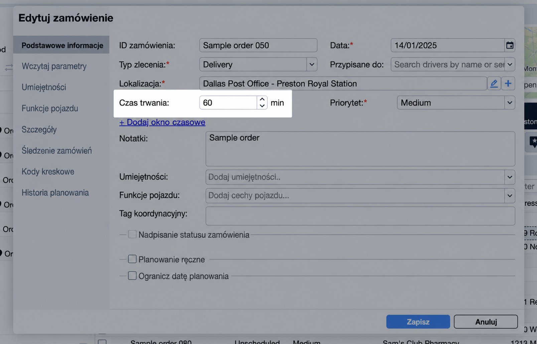Increase the Czas trwania value with the up arrow

[262, 99]
